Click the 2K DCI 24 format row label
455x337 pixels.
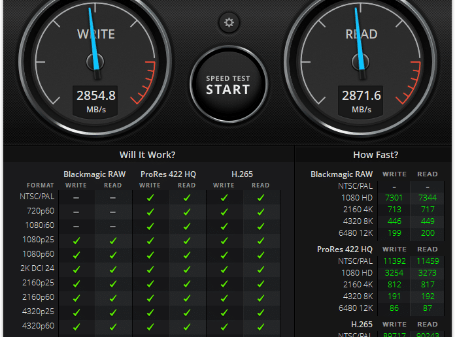[x=37, y=268]
